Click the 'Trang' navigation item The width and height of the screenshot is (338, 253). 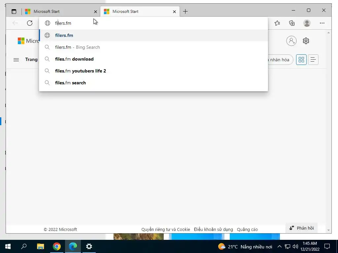pos(31,60)
